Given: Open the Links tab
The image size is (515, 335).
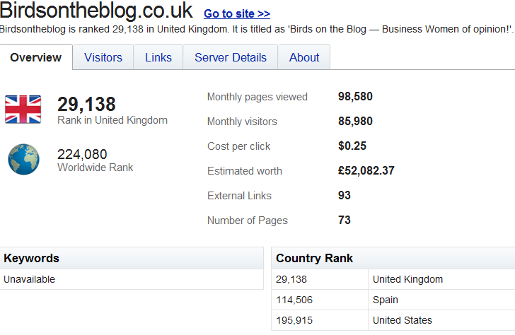Looking at the screenshot, I should [x=158, y=57].
